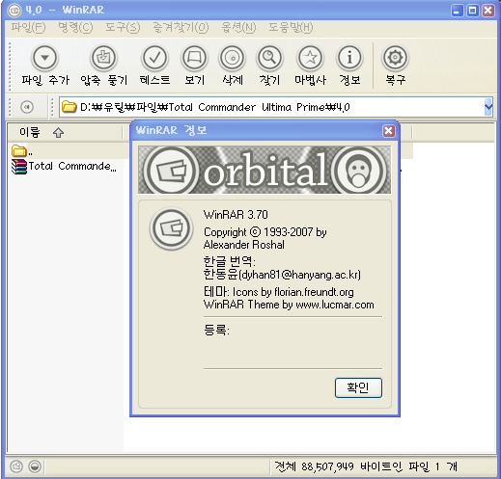Select the Total Commande... archive file name
The width and height of the screenshot is (501, 479).
click(72, 167)
